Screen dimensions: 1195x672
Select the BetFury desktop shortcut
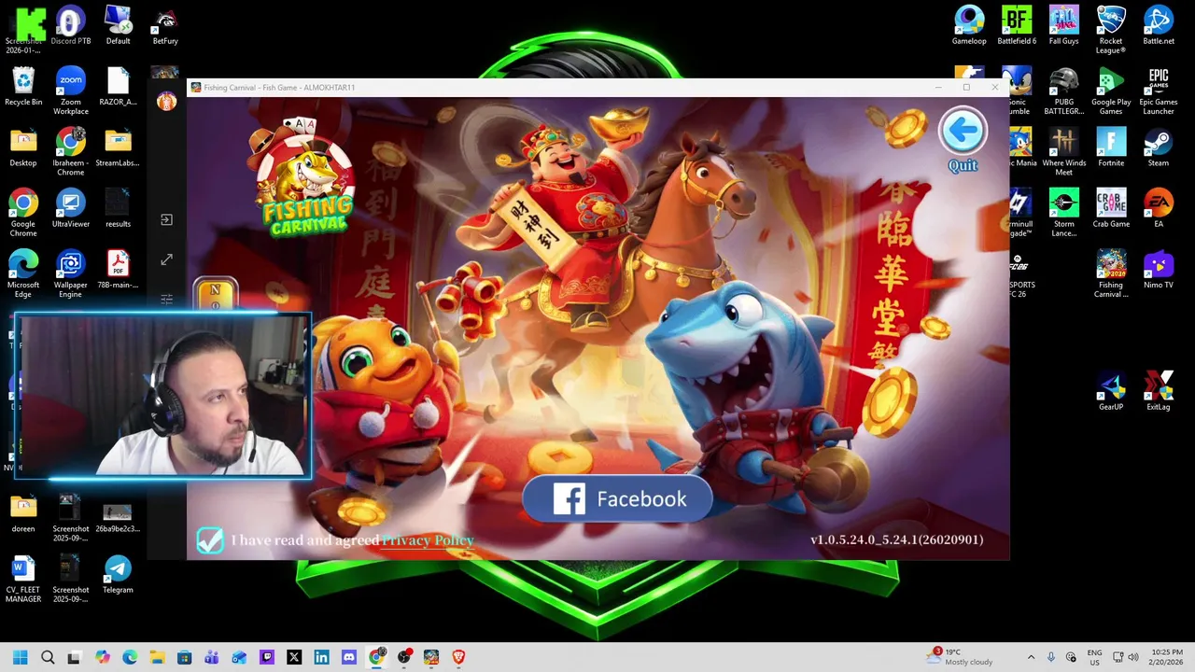[x=165, y=25]
